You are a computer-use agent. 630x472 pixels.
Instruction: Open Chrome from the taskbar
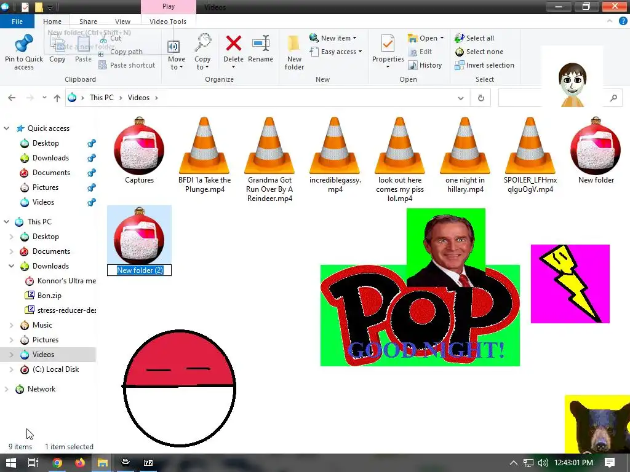[57, 463]
